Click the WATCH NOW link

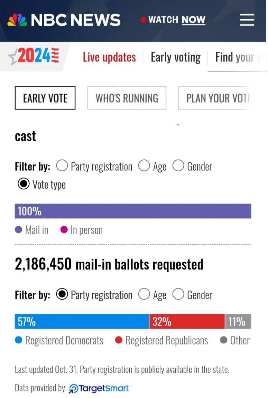[177, 20]
